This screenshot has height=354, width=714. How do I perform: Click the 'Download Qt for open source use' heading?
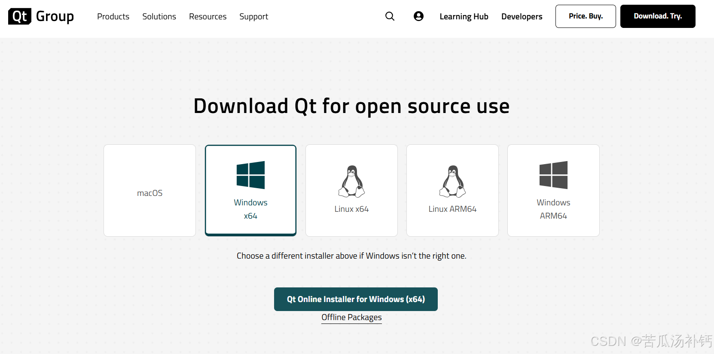click(x=351, y=106)
